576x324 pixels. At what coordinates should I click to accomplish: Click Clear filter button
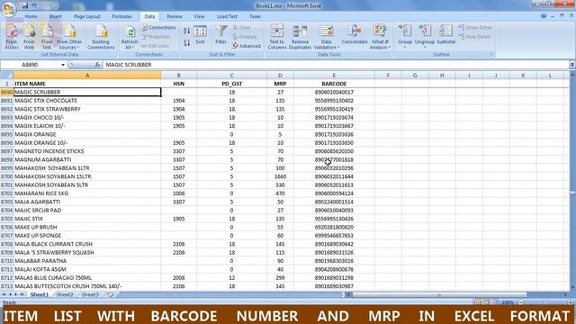(242, 28)
